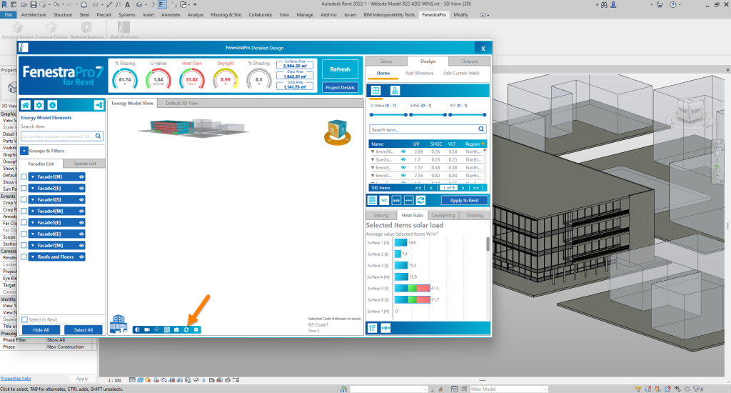Click the blue building icon below model view

pyautogui.click(x=119, y=324)
